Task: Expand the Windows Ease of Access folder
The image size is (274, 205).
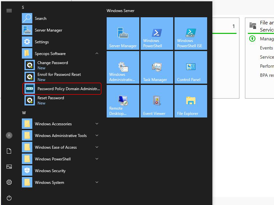Action: coord(97,147)
